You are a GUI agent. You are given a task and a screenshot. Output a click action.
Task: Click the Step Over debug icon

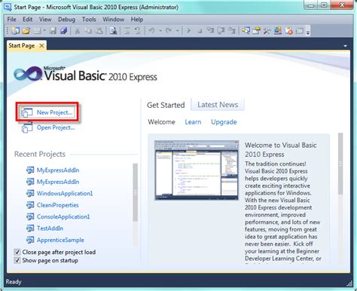click(x=221, y=31)
